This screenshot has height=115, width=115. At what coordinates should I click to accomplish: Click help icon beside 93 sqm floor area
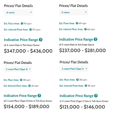coord(22,24)
